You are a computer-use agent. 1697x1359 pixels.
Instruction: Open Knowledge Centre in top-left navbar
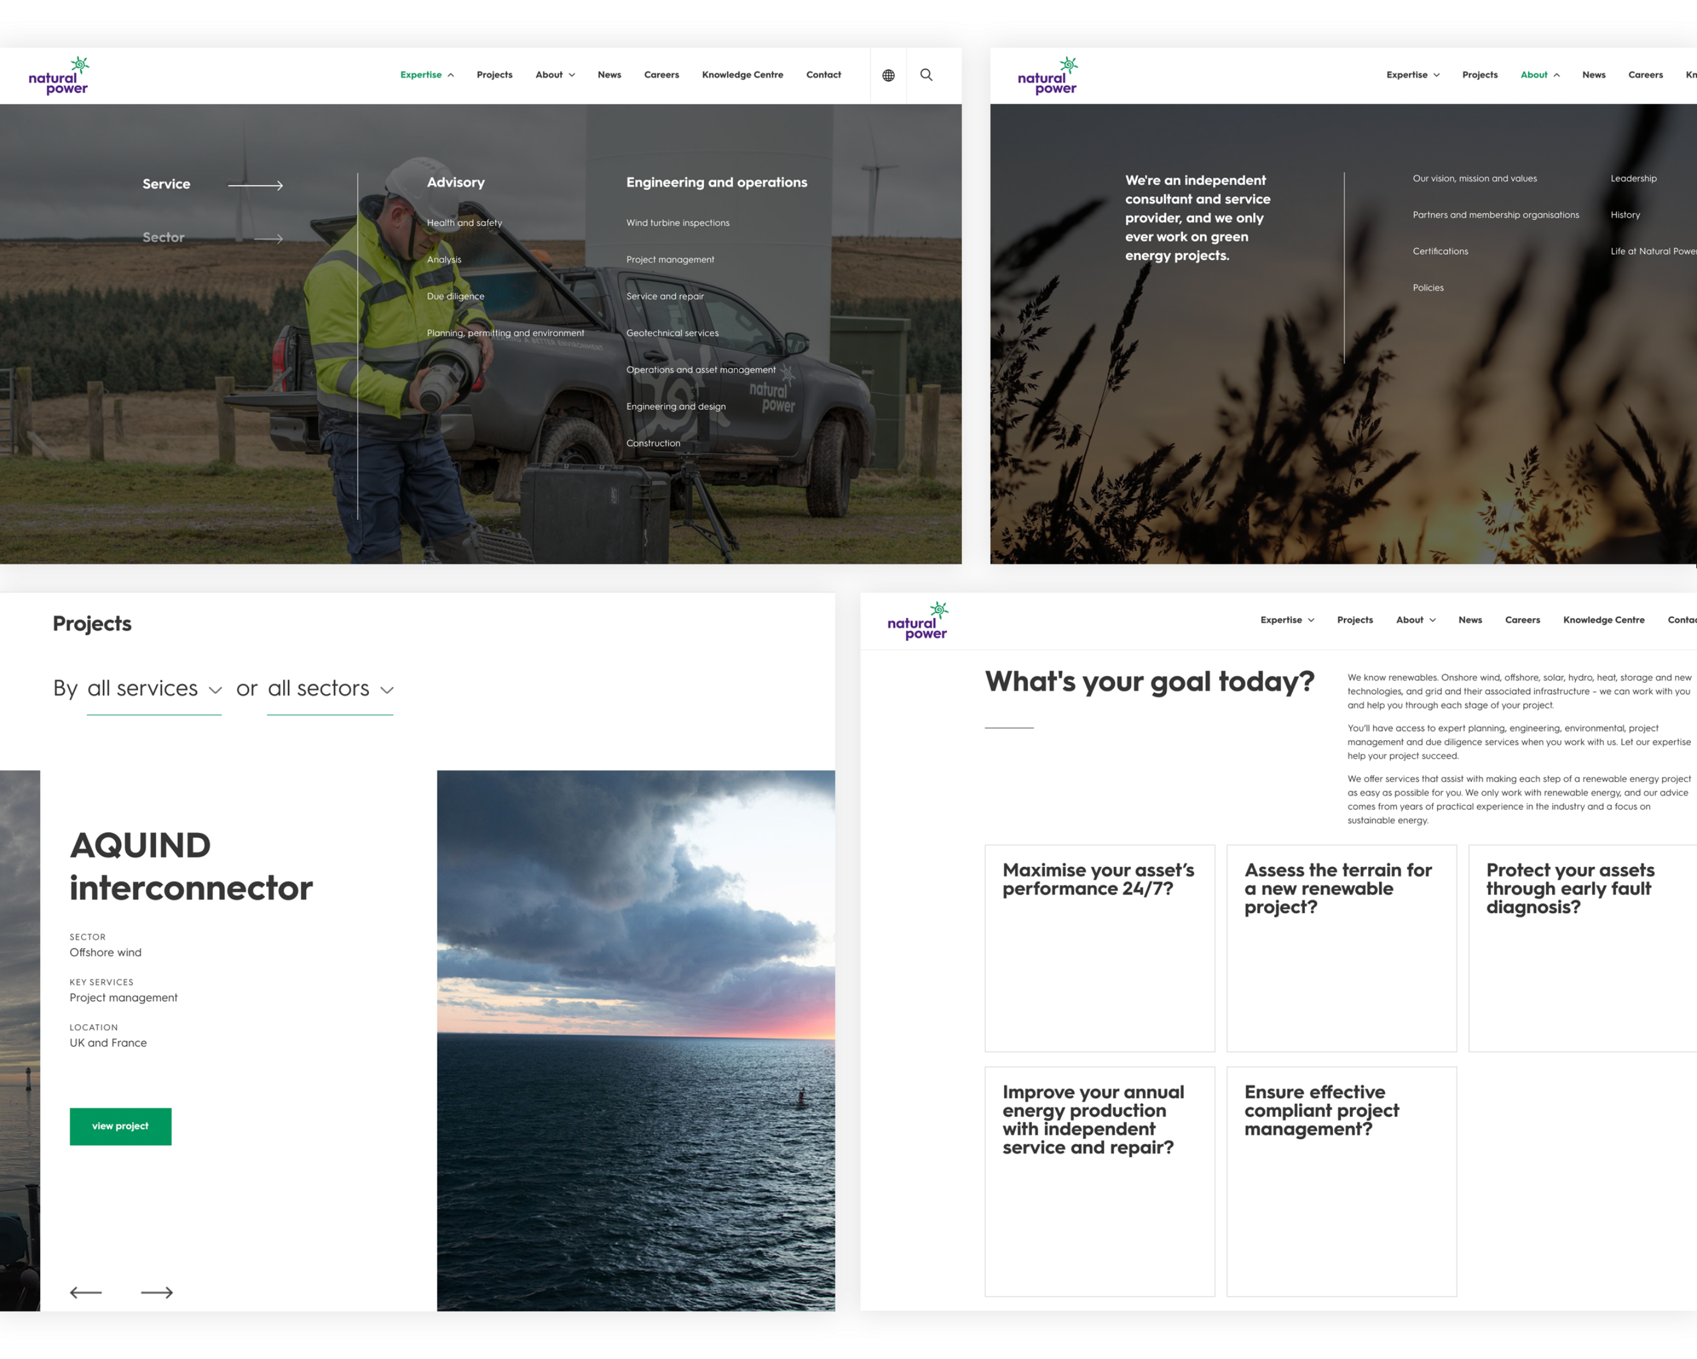pos(742,75)
